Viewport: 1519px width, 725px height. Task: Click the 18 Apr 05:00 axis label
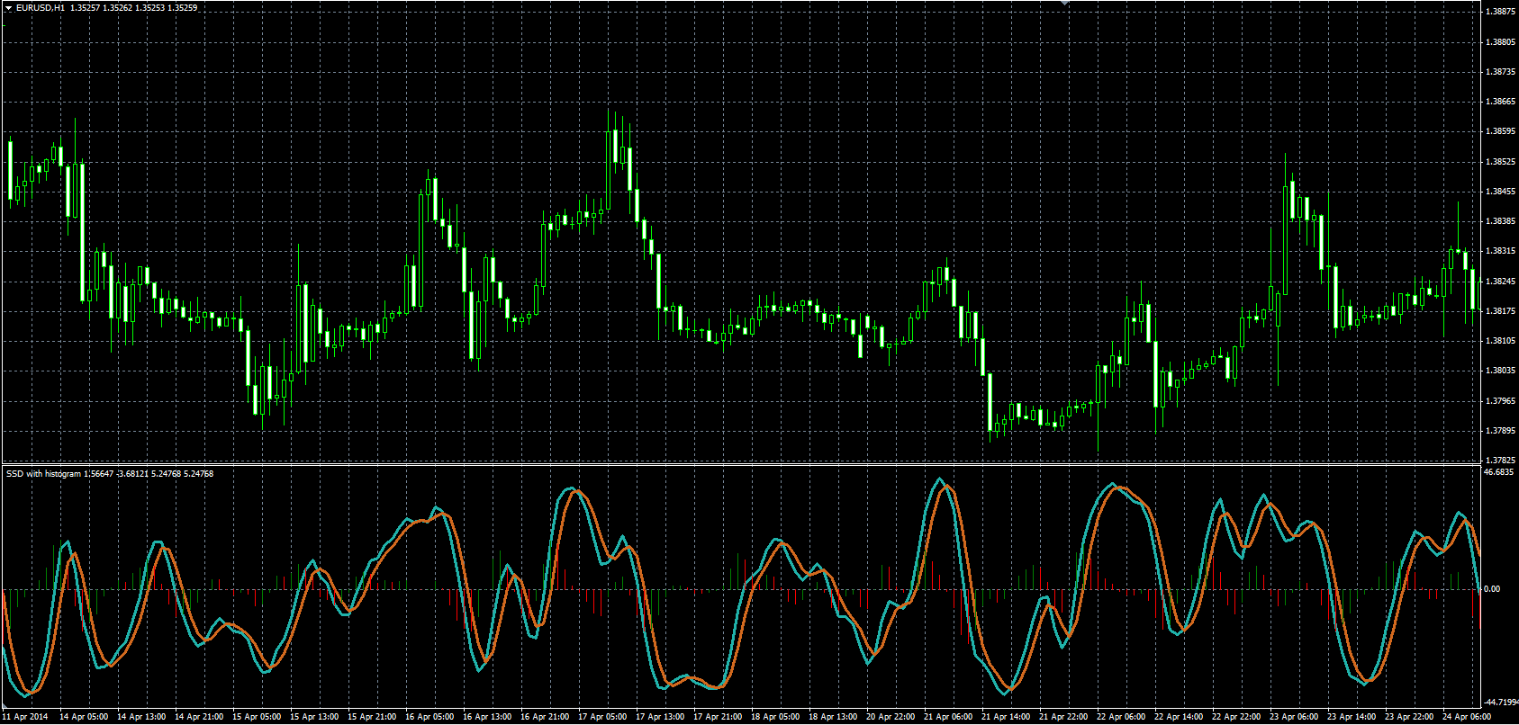click(775, 717)
